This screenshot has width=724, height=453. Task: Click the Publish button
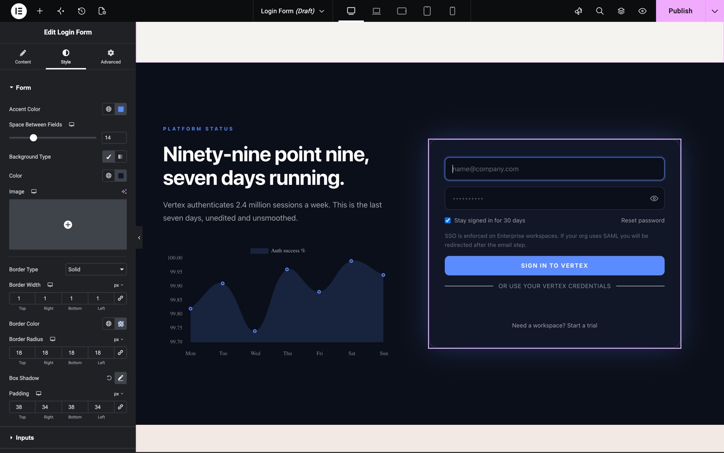pyautogui.click(x=681, y=11)
